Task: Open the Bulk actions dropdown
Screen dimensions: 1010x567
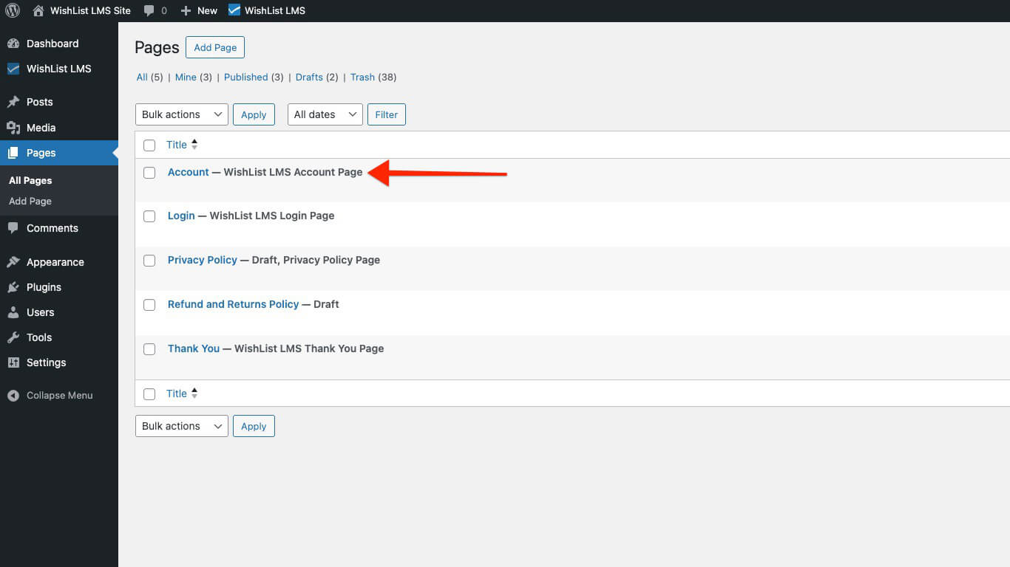Action: 181,114
